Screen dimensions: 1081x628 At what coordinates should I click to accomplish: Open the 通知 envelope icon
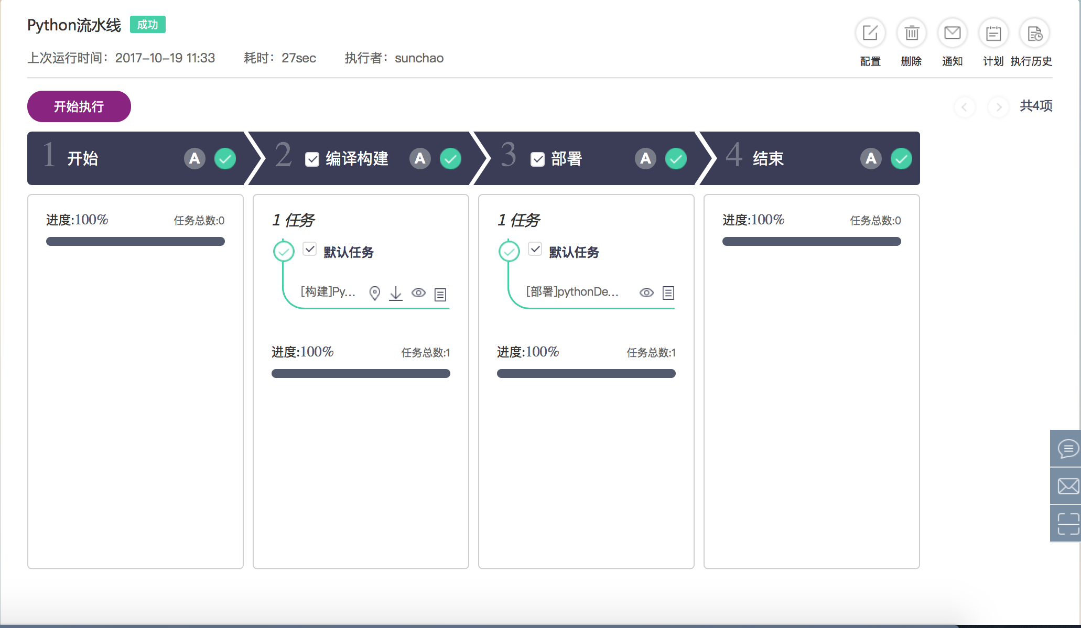953,33
